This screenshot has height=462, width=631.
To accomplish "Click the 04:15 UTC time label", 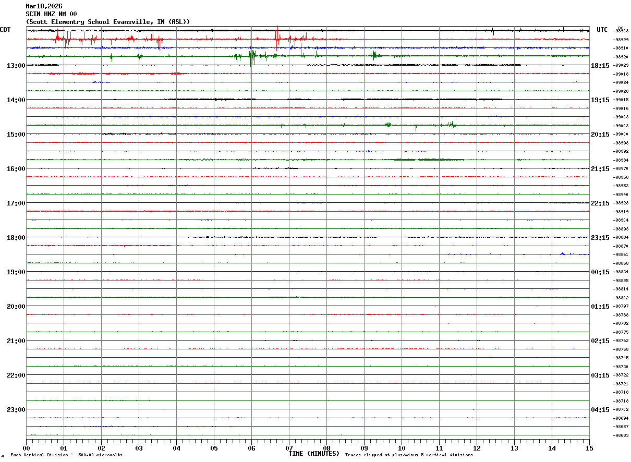I will [x=600, y=409].
